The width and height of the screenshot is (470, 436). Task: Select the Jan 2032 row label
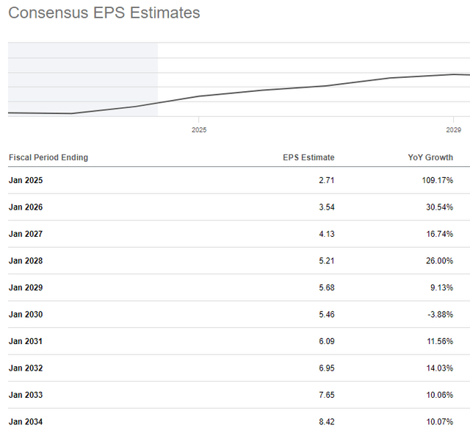click(26, 368)
